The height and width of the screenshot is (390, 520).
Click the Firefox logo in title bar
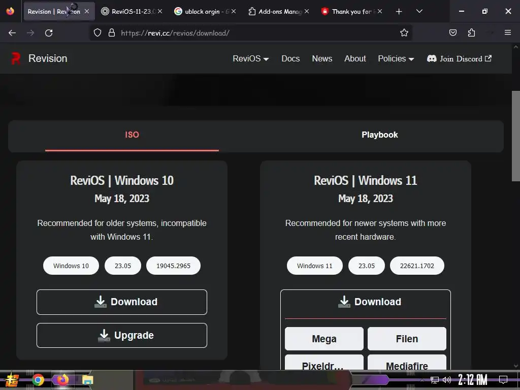pyautogui.click(x=10, y=11)
